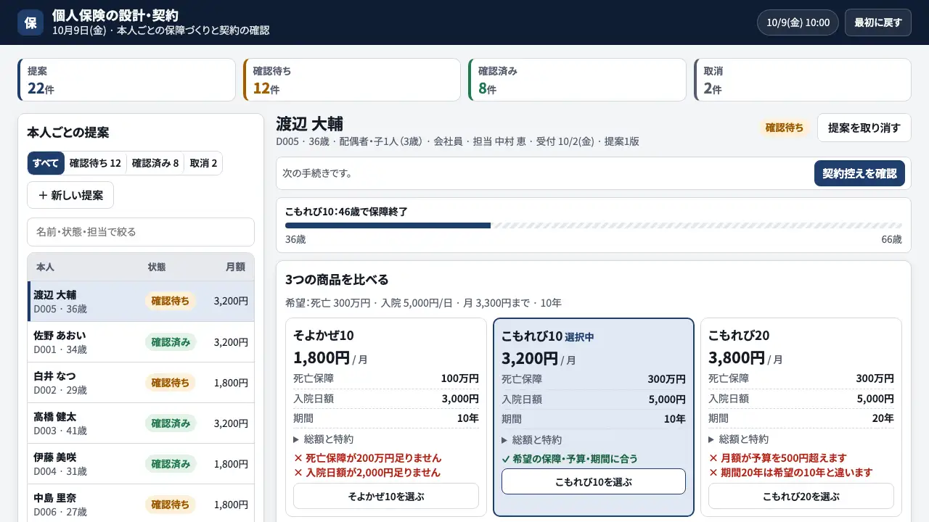Click the こもれび20を選ぶ button
929x522 pixels.
click(x=801, y=496)
